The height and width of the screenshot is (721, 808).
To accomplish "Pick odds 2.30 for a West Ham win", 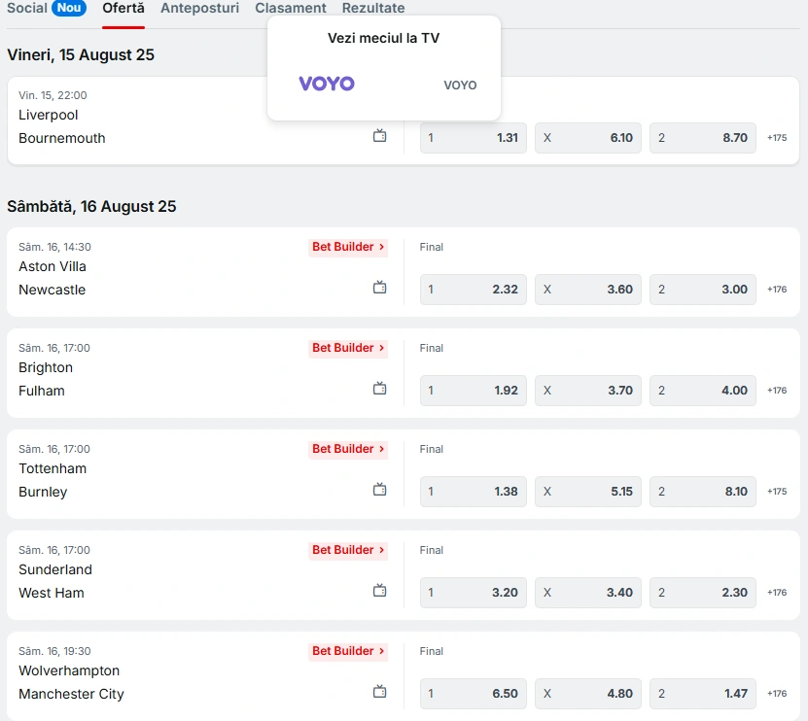I will [x=703, y=593].
